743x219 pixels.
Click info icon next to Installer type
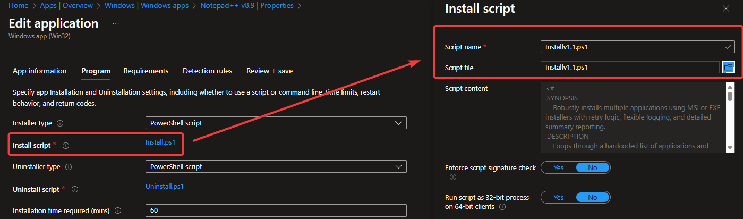[x=60, y=123]
